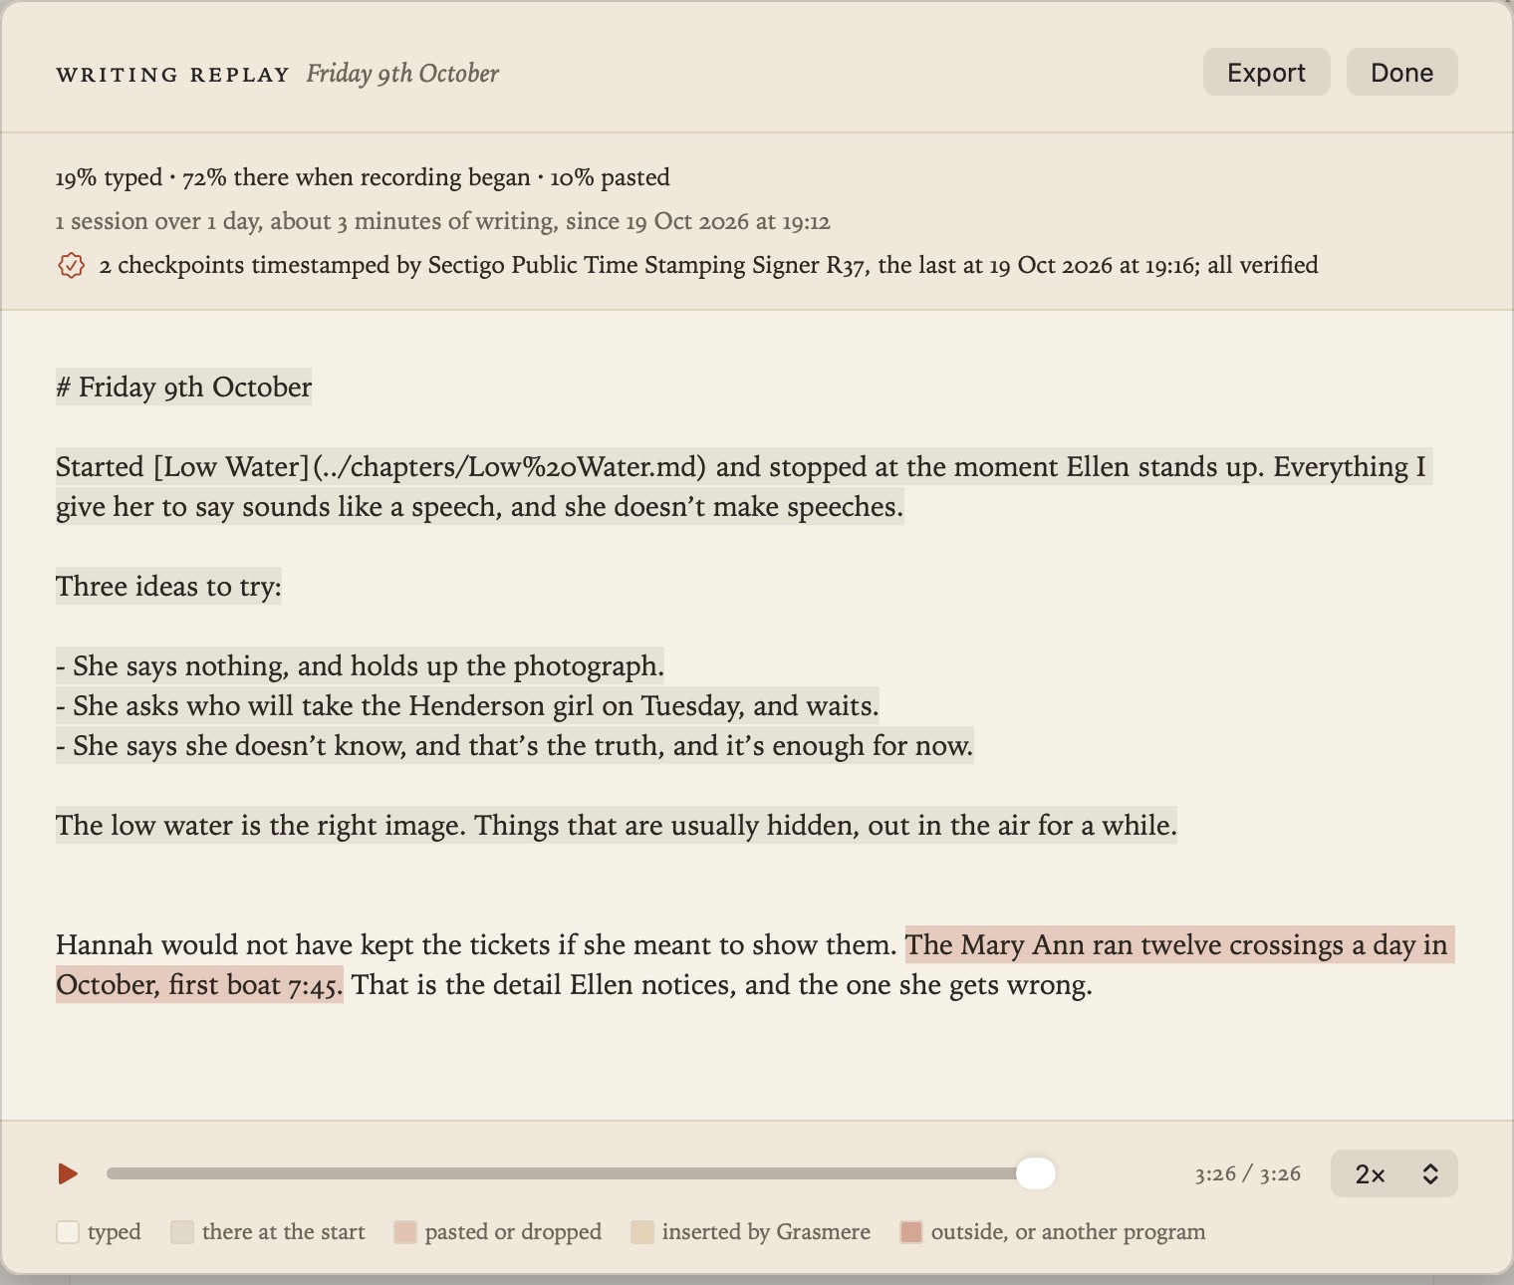Click the replay progress slider handle
The height and width of the screenshot is (1285, 1514).
1036,1173
